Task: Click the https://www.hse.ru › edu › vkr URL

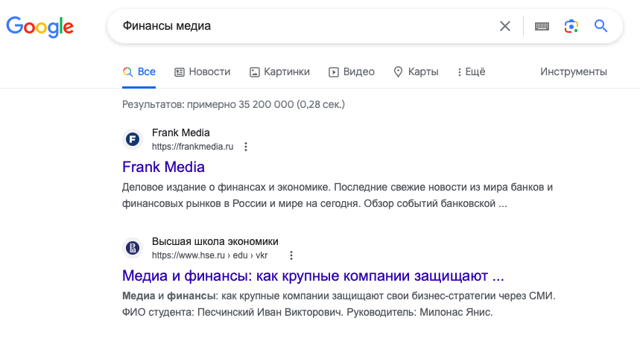Action: click(x=210, y=255)
